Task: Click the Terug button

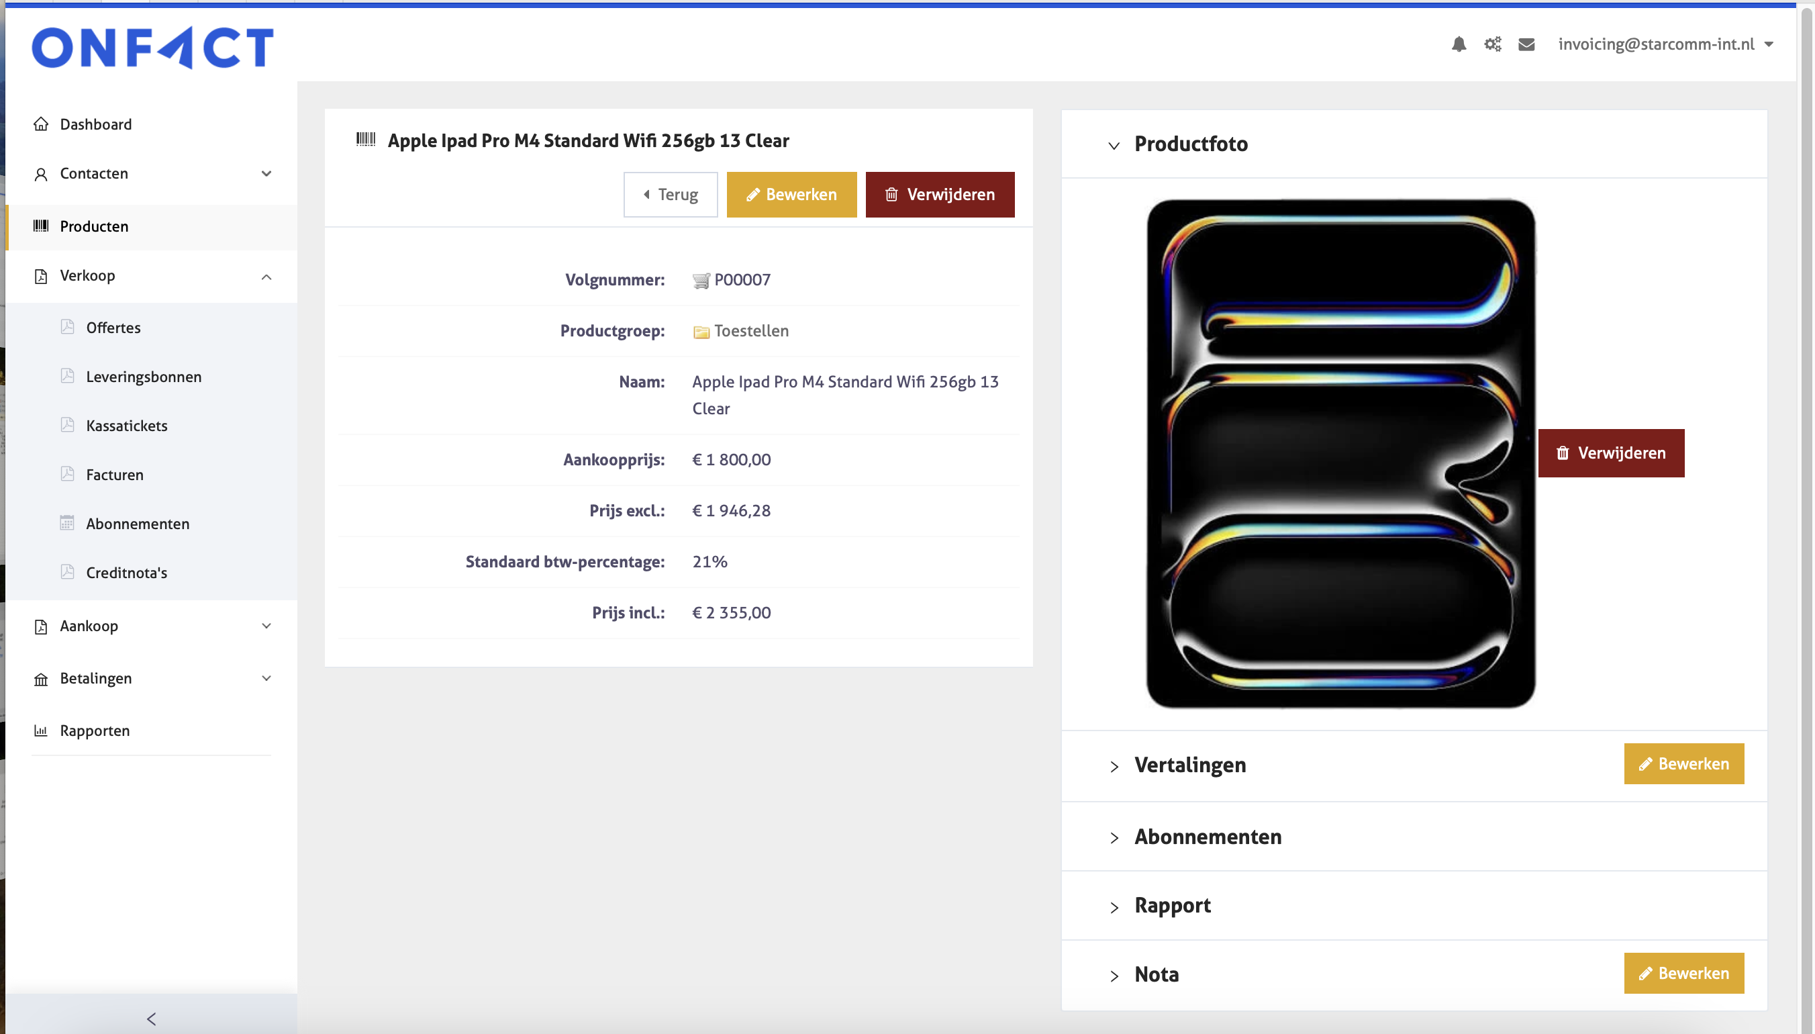Action: (x=670, y=194)
